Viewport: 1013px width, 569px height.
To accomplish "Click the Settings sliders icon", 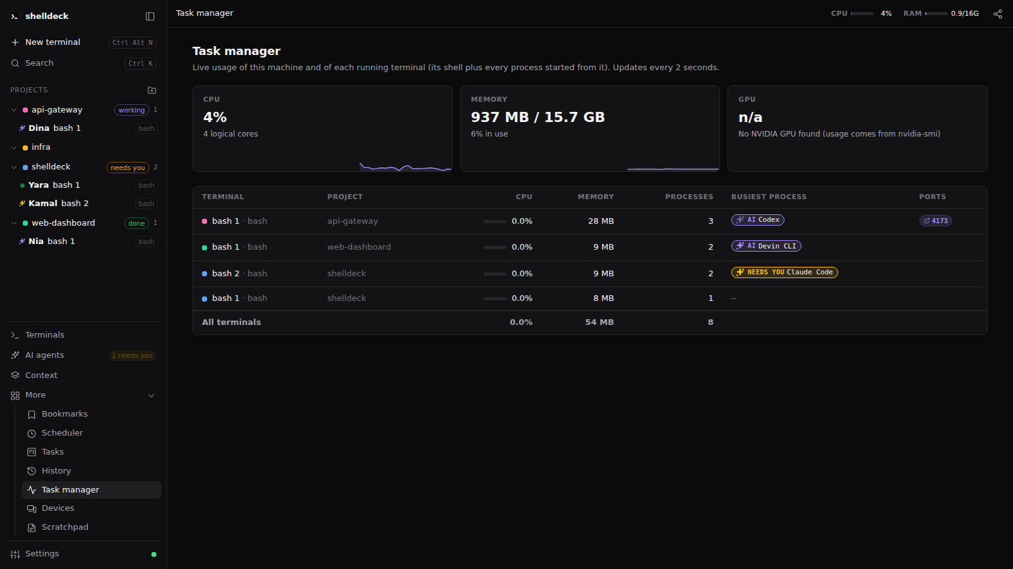I will coord(15,554).
